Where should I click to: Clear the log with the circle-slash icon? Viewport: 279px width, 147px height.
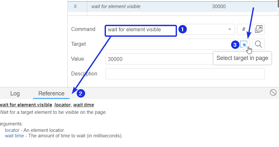[x=273, y=93]
